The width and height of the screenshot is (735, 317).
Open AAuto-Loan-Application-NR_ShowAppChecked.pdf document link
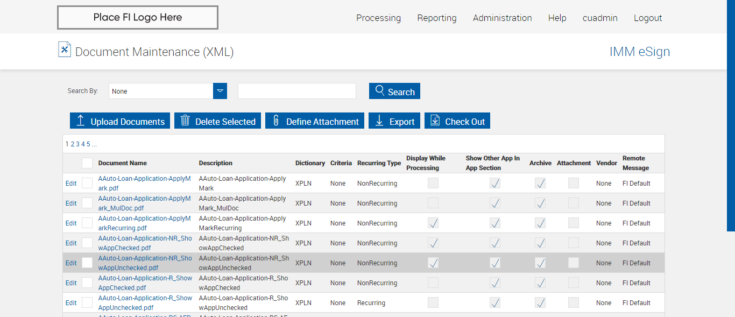(x=145, y=243)
